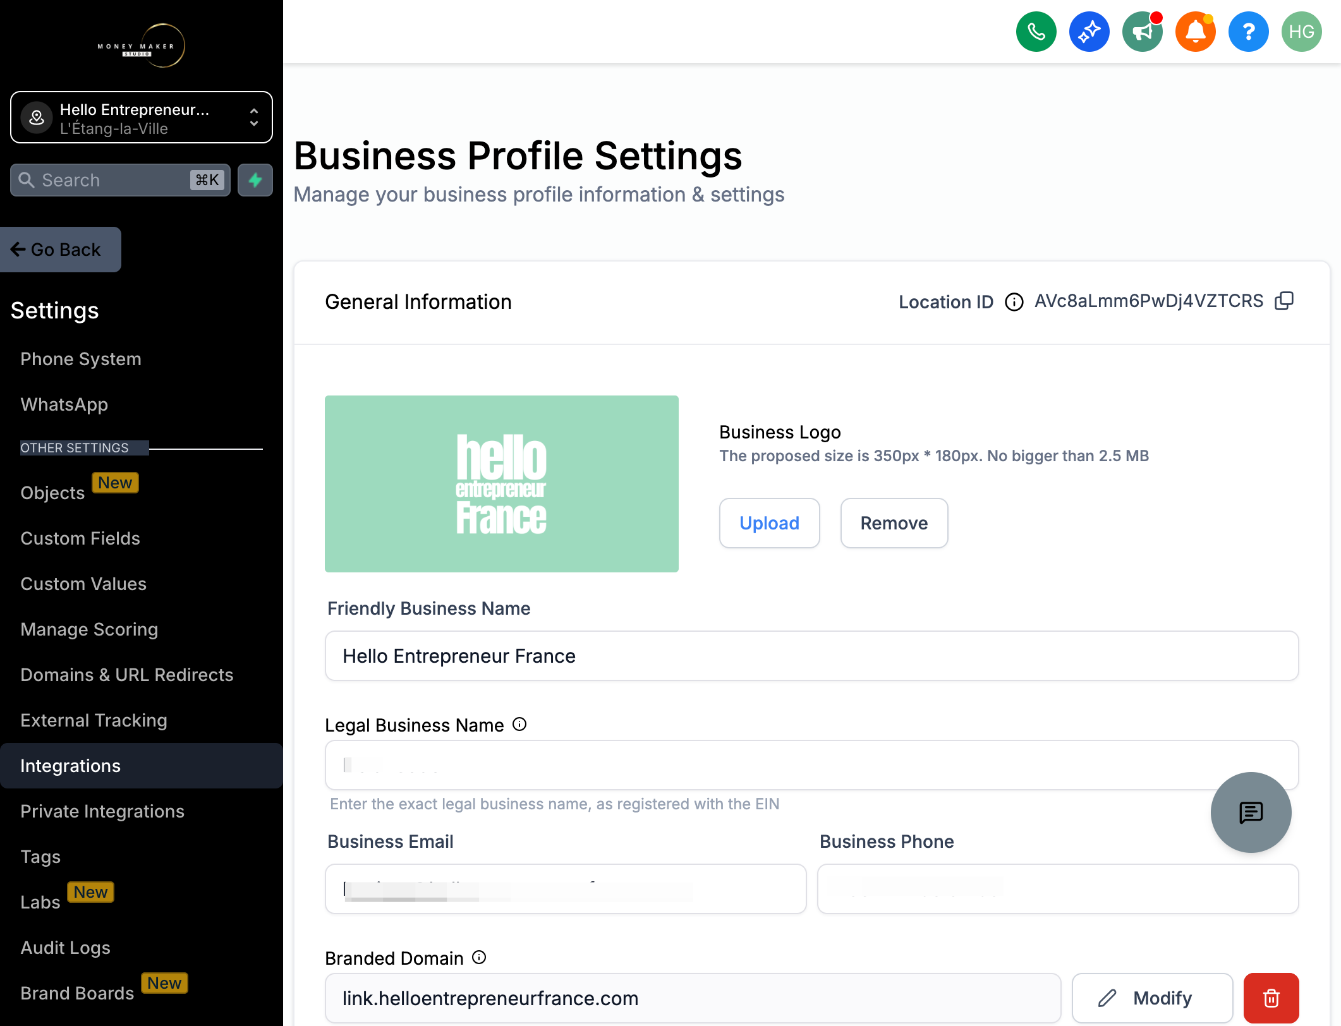The height and width of the screenshot is (1026, 1341).
Task: Open the Objects settings page
Action: point(52,493)
